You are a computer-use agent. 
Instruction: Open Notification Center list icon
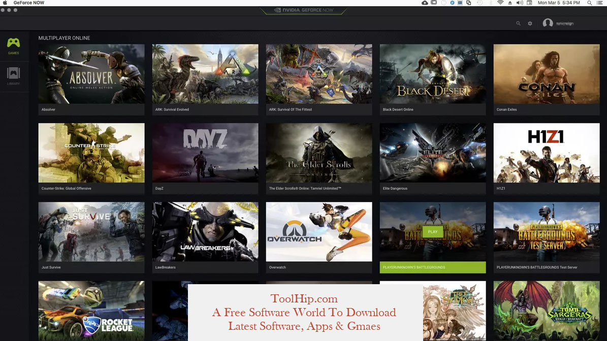tap(600, 3)
